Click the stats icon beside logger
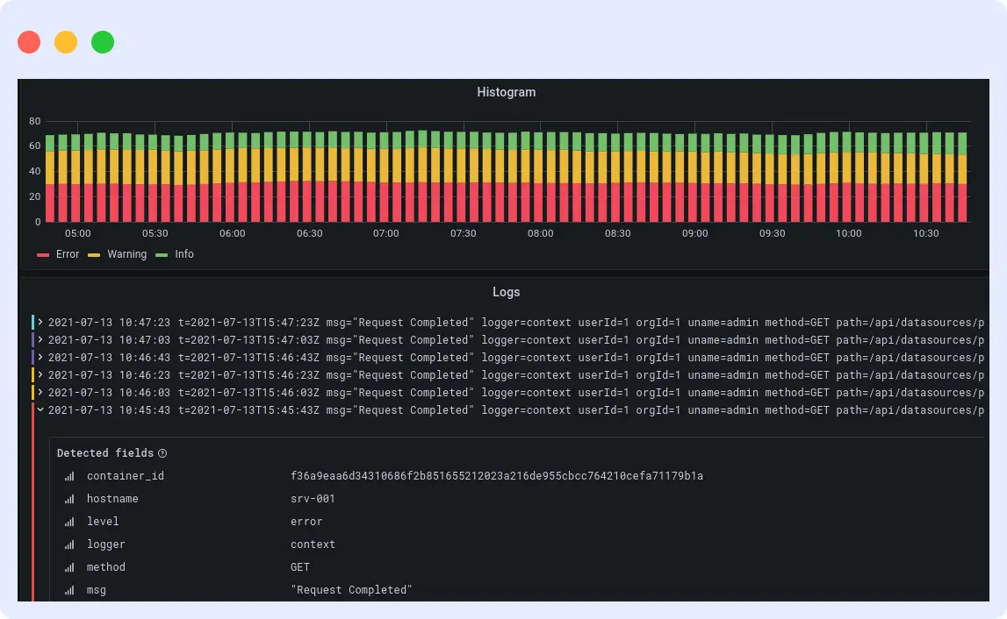 pos(69,544)
